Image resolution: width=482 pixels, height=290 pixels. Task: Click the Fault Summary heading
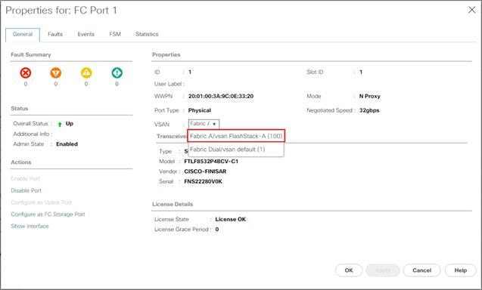31,54
